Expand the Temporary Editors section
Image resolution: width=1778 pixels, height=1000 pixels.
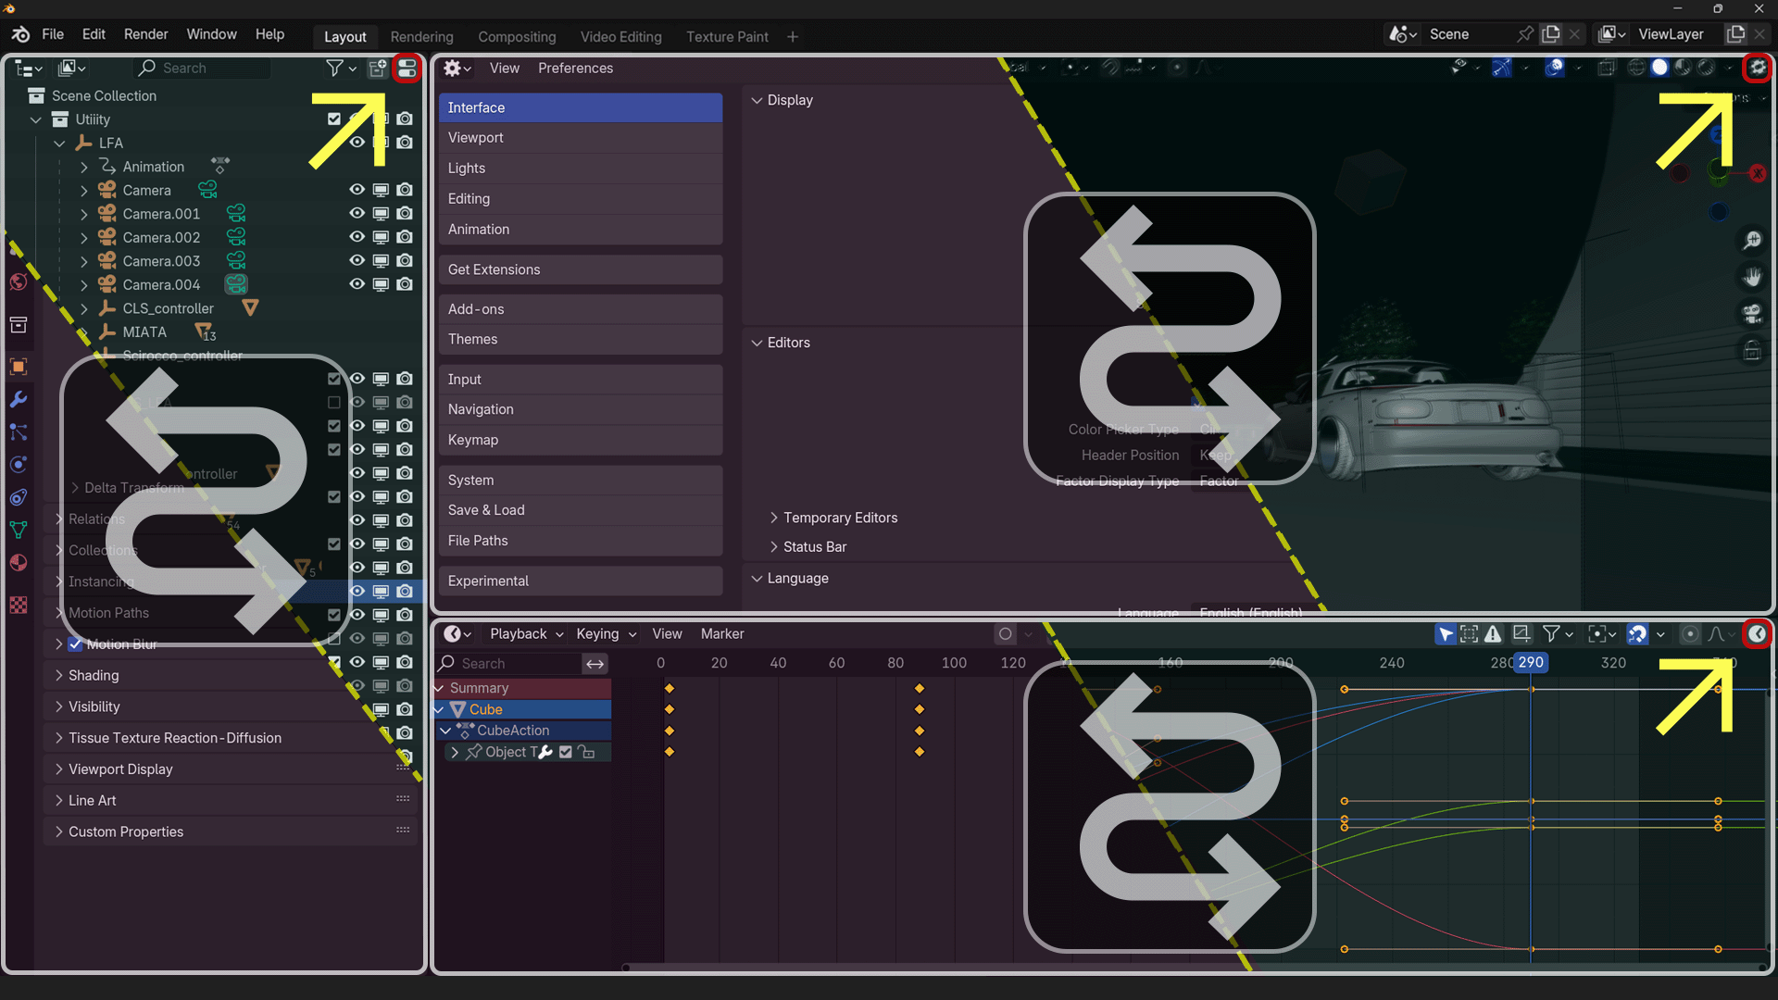click(x=775, y=518)
